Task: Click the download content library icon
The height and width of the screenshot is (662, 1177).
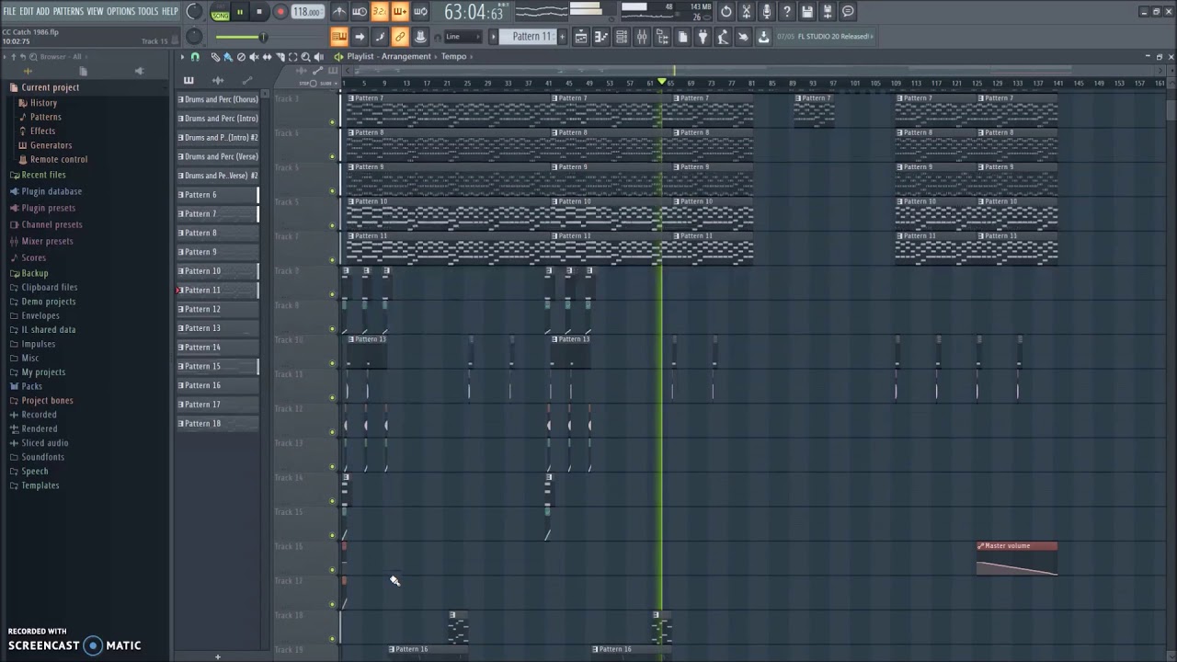Action: point(763,37)
